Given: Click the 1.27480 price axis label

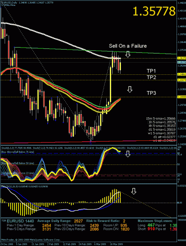Looking at the screenshot, I should pos(182,121).
